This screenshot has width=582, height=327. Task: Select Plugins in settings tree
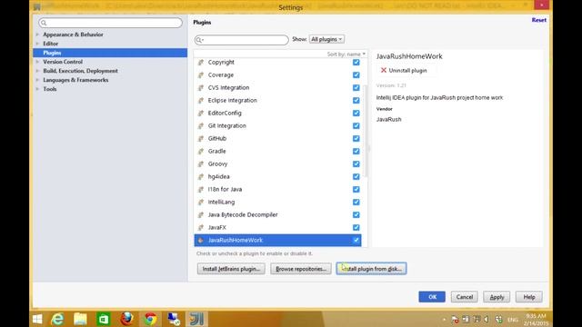(x=110, y=53)
